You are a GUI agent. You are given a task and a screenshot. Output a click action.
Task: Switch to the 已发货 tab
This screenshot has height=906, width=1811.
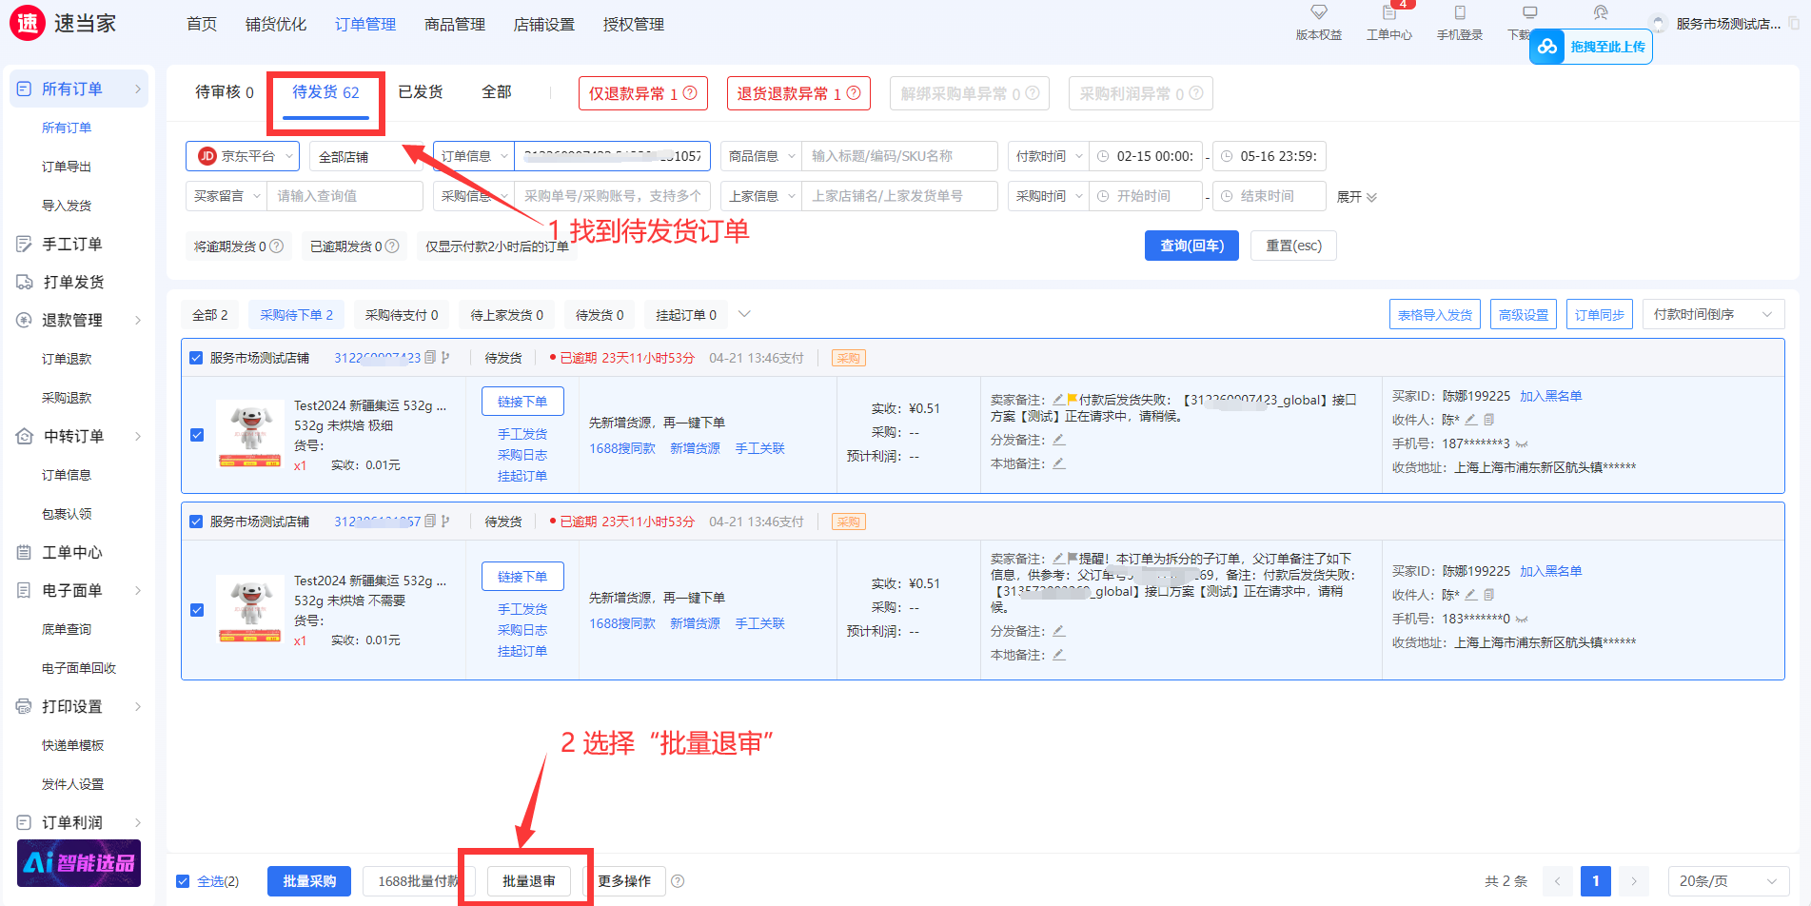point(420,92)
